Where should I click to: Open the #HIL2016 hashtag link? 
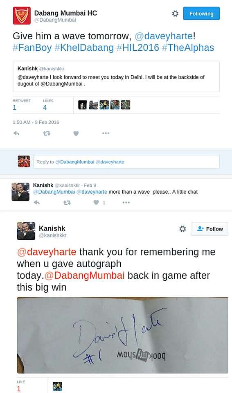tap(138, 47)
